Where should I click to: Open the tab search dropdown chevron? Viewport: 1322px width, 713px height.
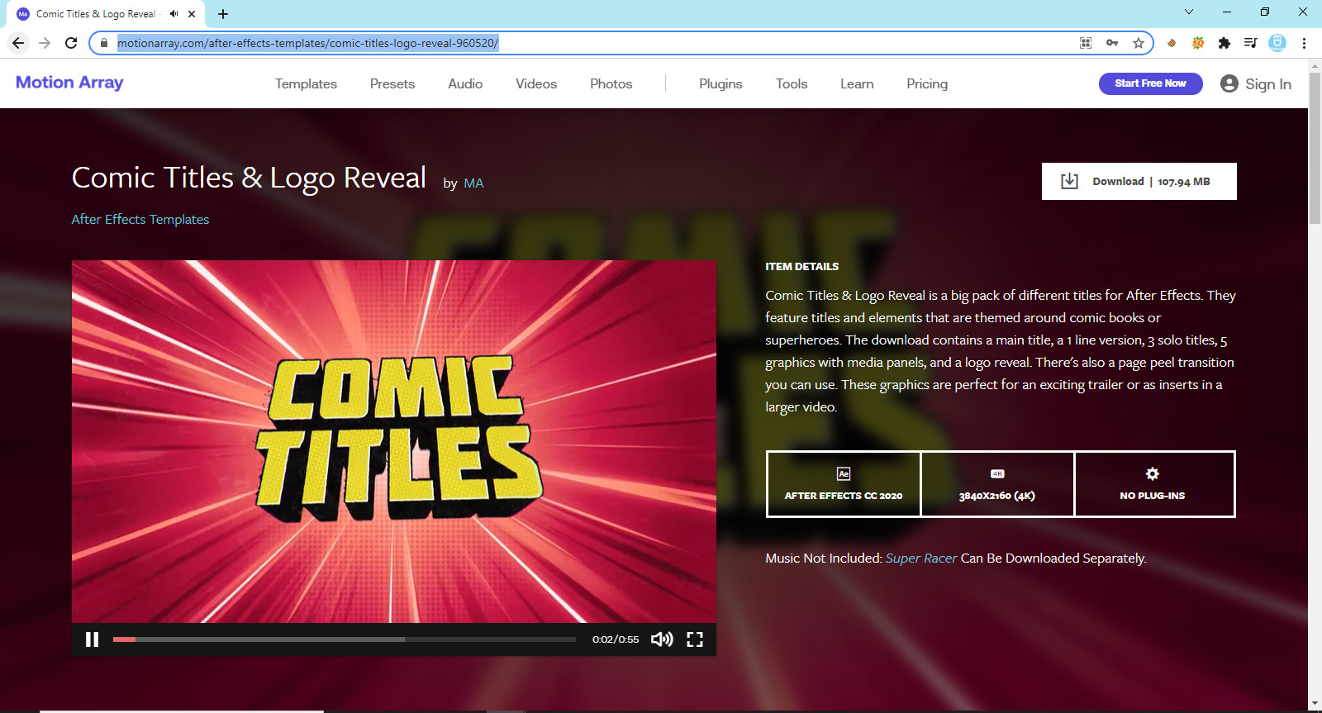tap(1189, 12)
